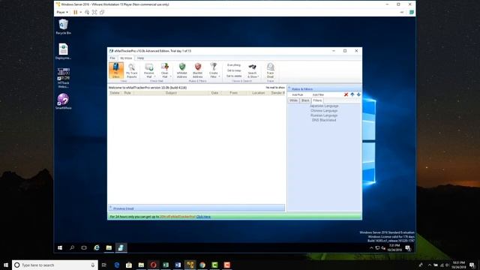Click Add Rule button
Image resolution: width=480 pixels, height=270 pixels.
[x=297, y=95]
